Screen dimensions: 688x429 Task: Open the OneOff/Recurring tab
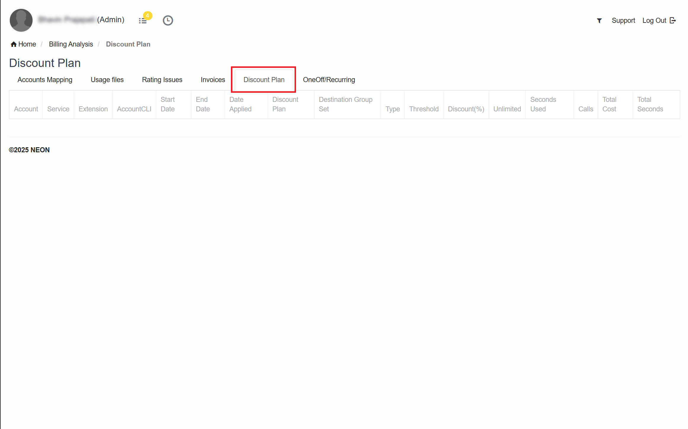coord(329,80)
